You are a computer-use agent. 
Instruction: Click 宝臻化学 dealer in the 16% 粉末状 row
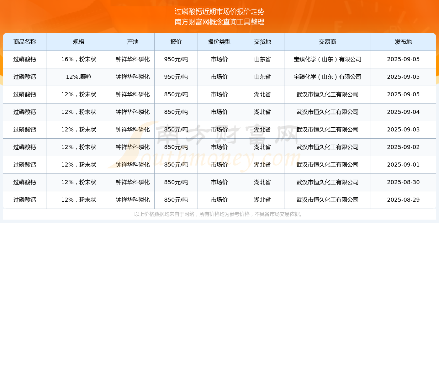tap(327, 59)
